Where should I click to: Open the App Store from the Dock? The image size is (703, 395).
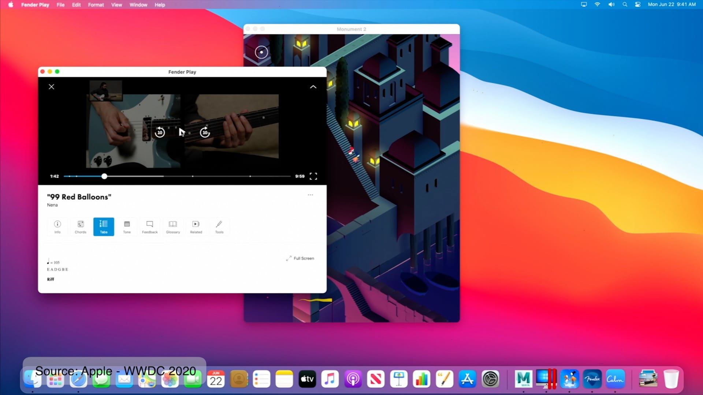coord(468,379)
